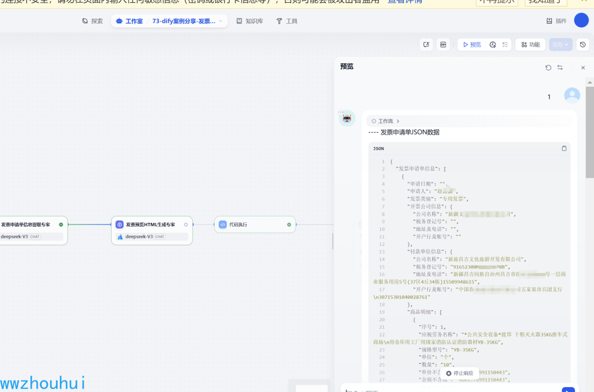This screenshot has width=594, height=392.
Task: Go to the 探索 tab
Action: click(x=92, y=21)
